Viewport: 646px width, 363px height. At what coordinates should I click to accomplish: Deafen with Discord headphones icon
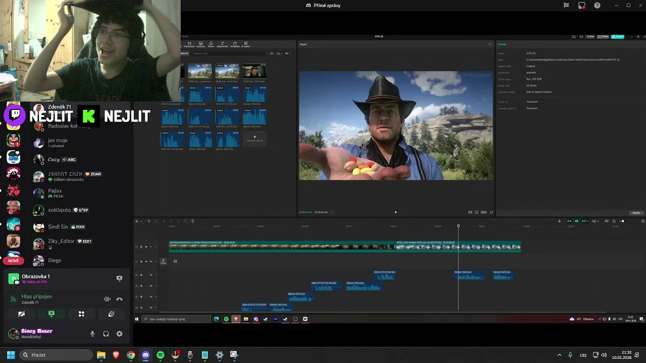coord(106,334)
